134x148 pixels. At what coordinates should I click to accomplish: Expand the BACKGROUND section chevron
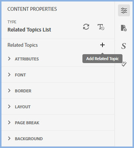9,138
